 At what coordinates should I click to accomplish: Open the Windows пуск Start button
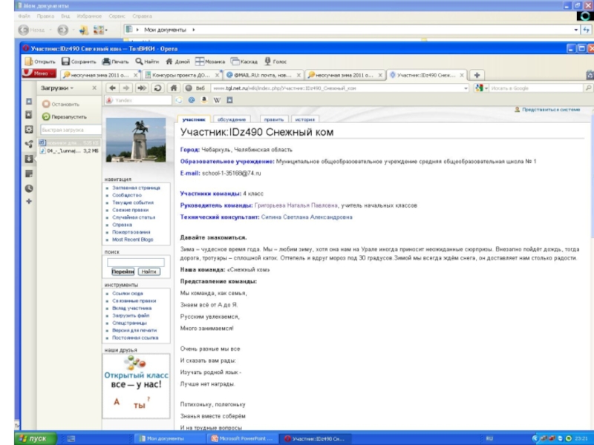[32, 438]
